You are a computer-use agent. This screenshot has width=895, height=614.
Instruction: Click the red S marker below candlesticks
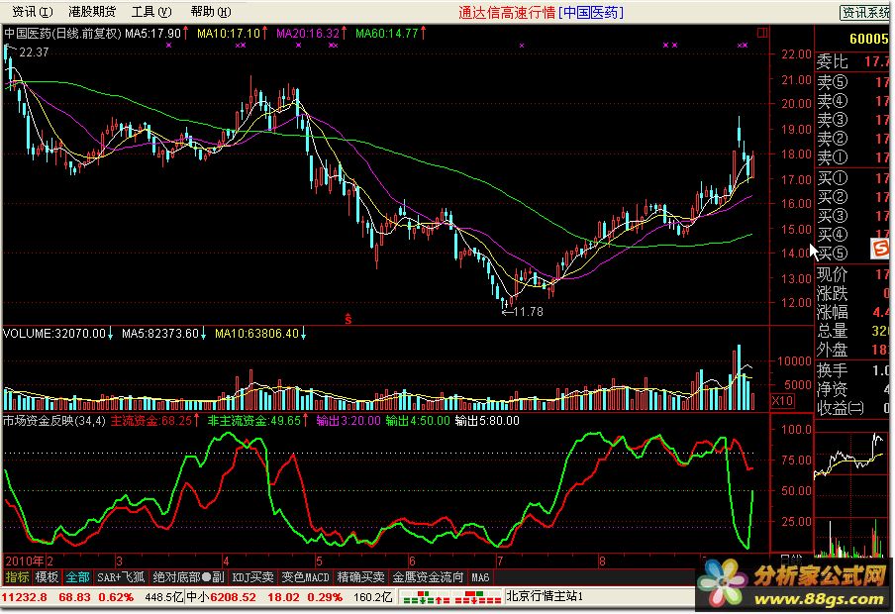348,319
